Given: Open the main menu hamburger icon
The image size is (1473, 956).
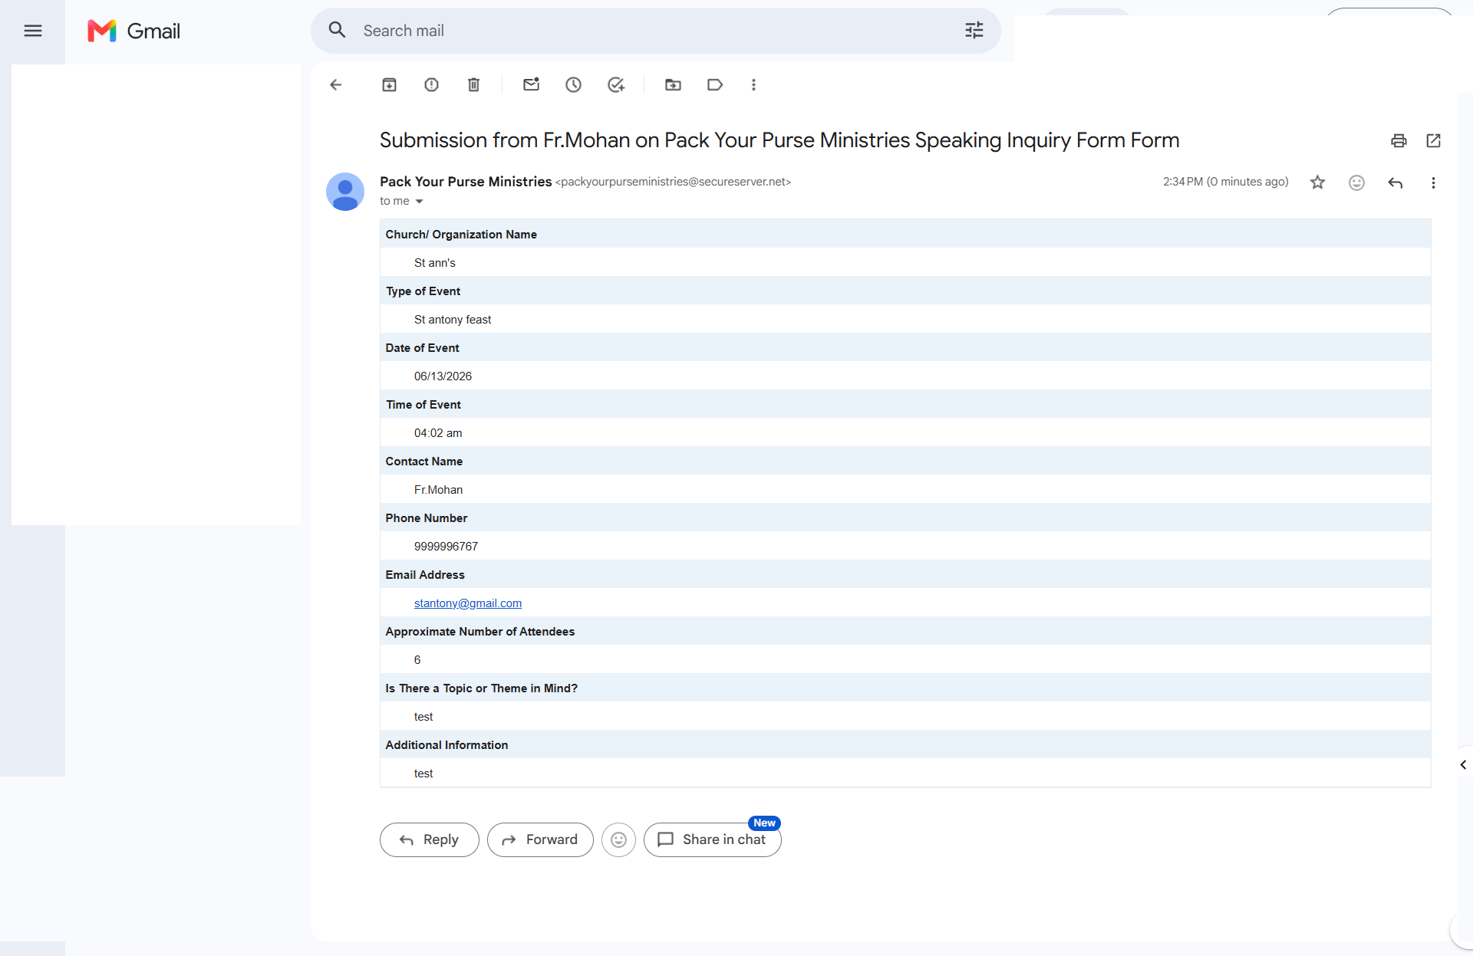Looking at the screenshot, I should point(32,31).
